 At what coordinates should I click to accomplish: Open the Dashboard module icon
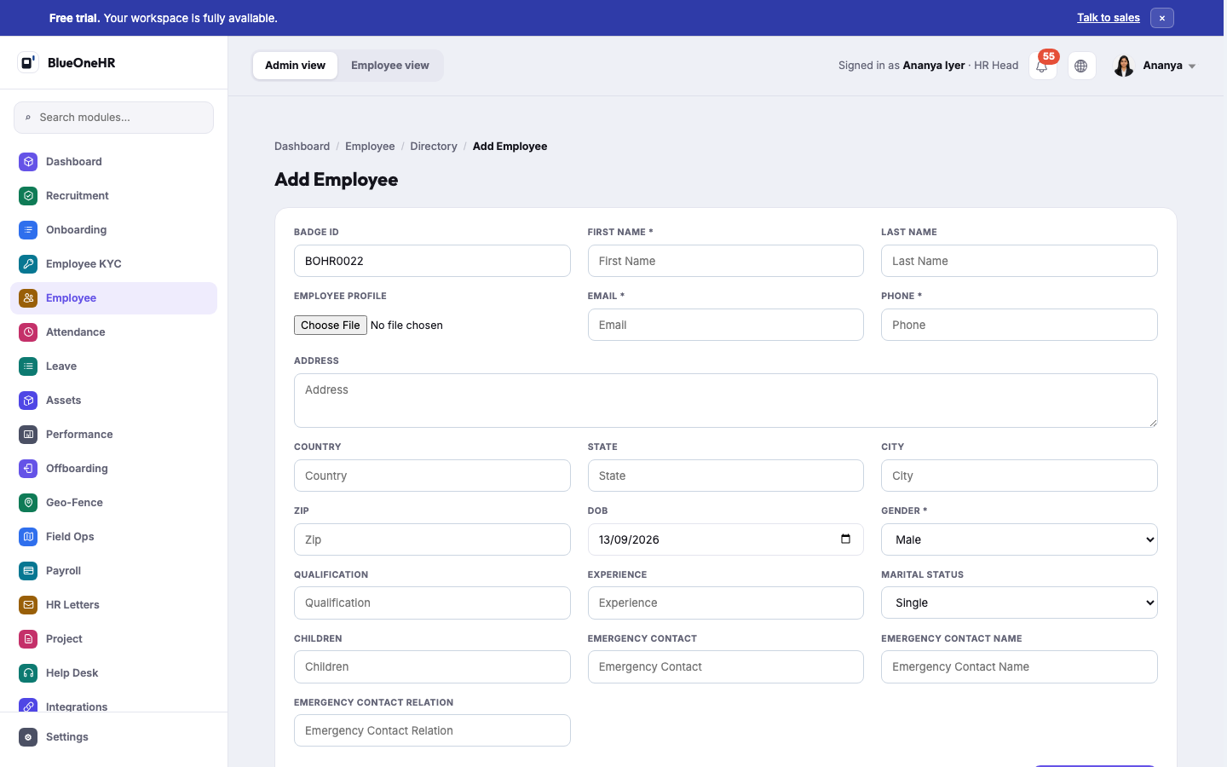tap(28, 162)
